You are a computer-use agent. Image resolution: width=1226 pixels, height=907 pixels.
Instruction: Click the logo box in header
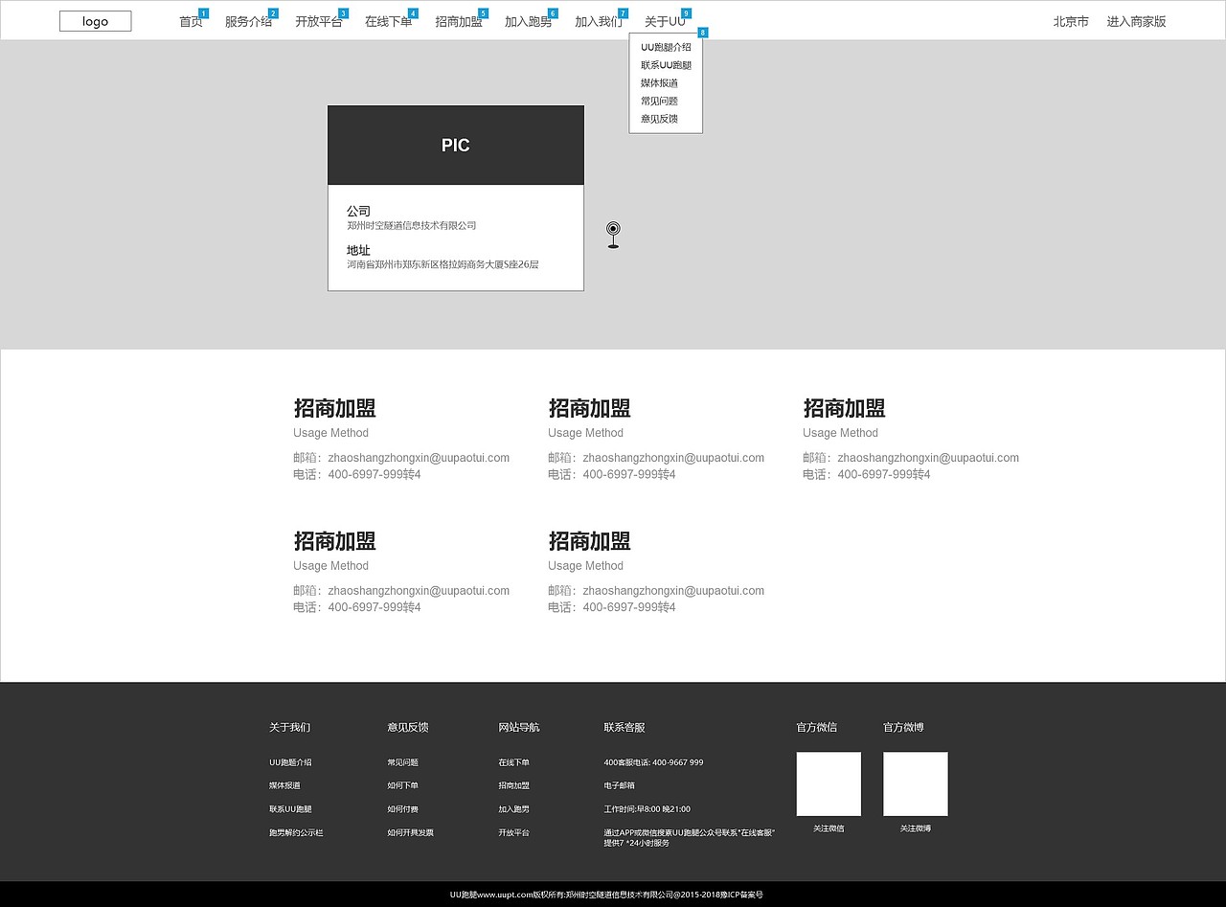[95, 21]
